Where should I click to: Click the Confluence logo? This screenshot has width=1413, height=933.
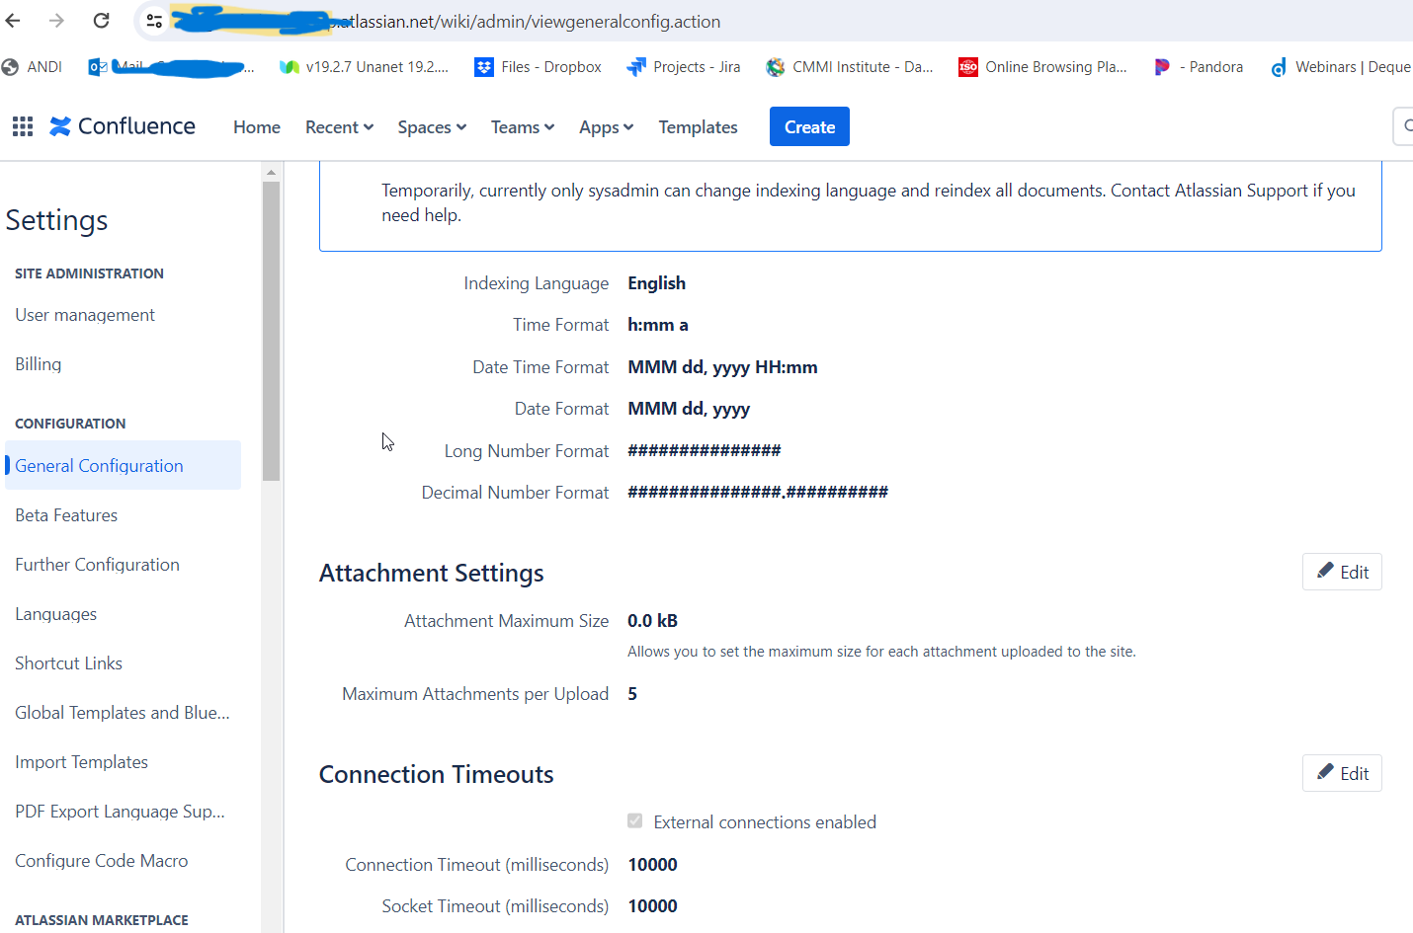pos(123,126)
